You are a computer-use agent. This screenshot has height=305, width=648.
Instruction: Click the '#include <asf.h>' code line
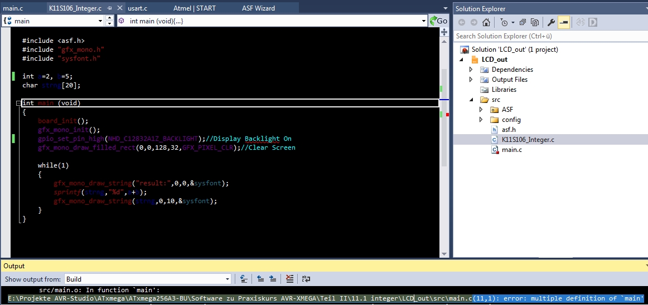tap(54, 41)
